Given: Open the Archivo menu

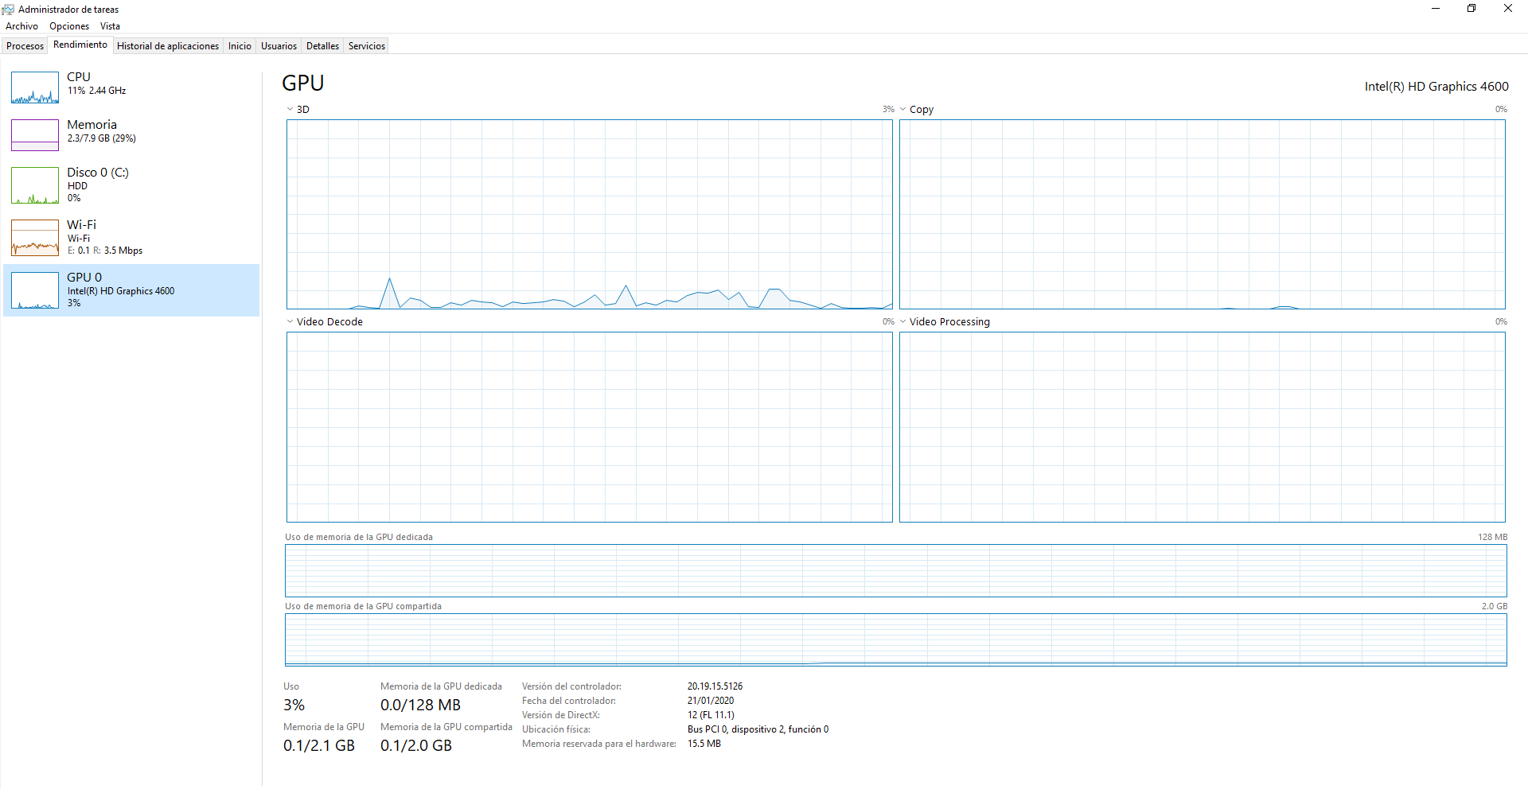Looking at the screenshot, I should pos(21,26).
